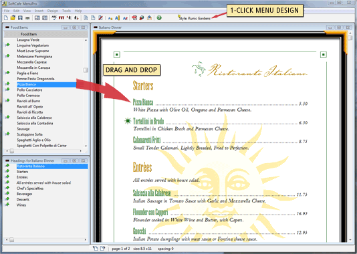357x254 pixels.
Task: Select the Starters heading in Headings panel
Action: click(22, 172)
